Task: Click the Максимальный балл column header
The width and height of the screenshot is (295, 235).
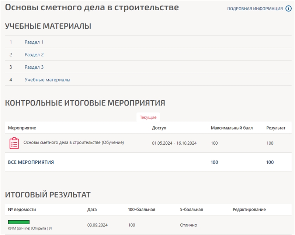Action: [x=232, y=128]
